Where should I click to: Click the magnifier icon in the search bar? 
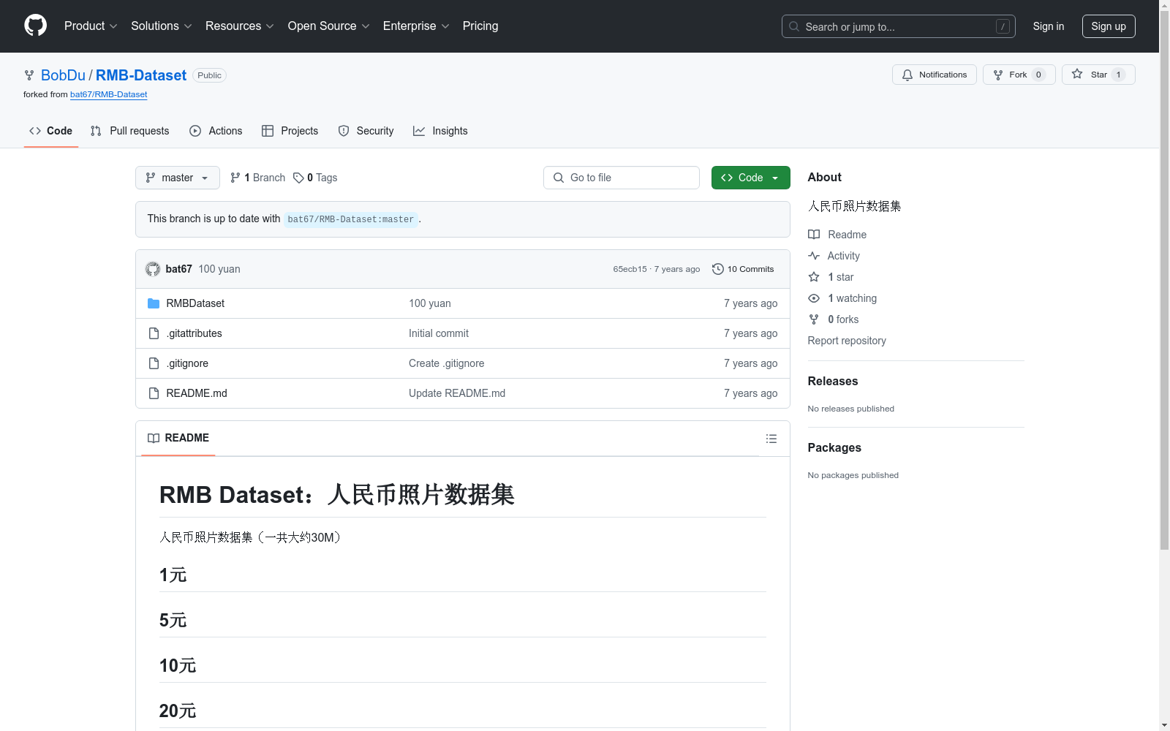coord(794,26)
